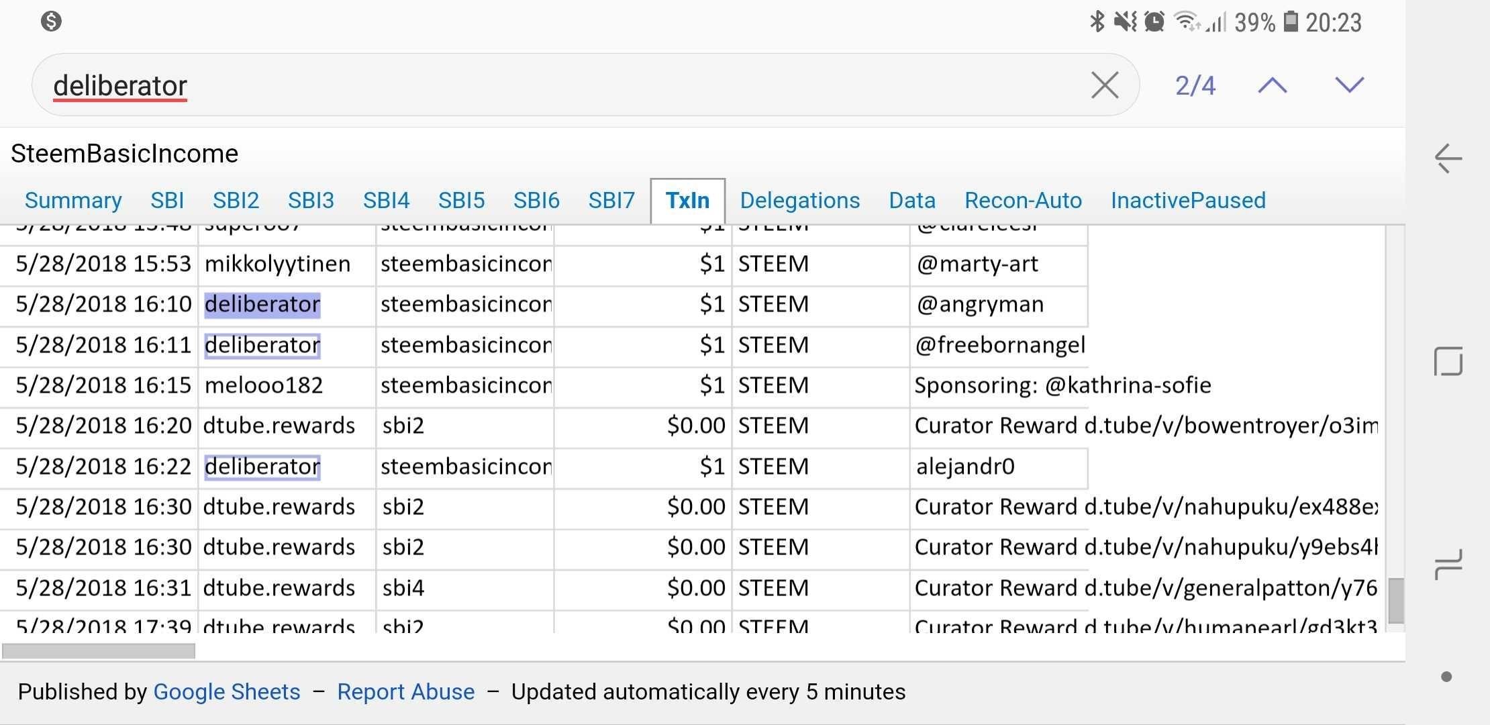Open the Data sheet tab
The image size is (1490, 725).
pos(912,200)
